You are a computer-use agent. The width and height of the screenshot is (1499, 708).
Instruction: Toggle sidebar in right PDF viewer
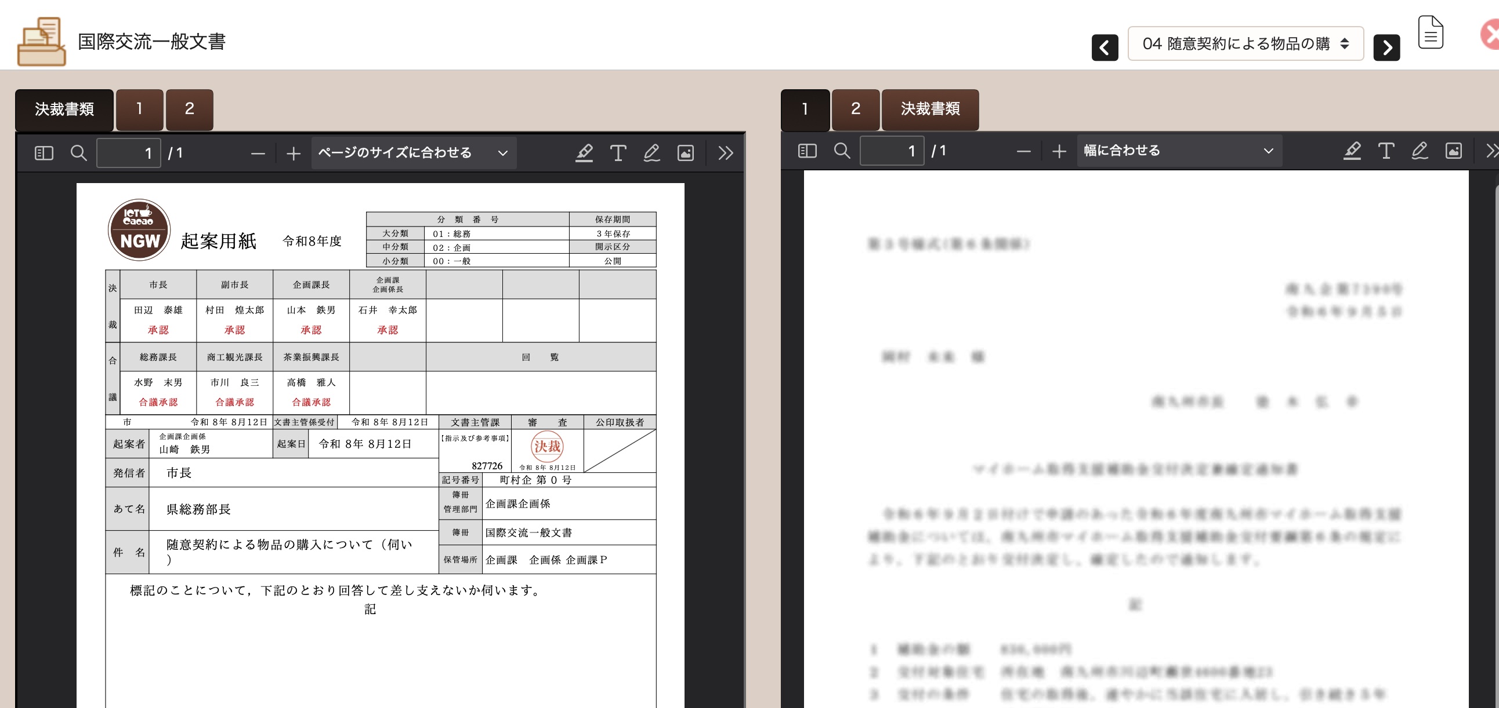pos(807,151)
